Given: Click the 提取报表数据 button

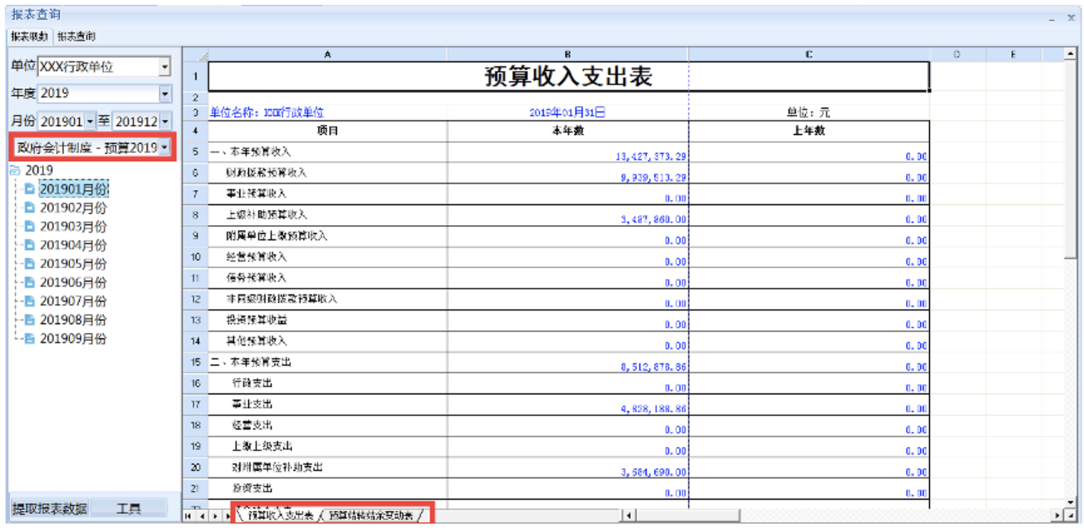Looking at the screenshot, I should pyautogui.click(x=49, y=508).
